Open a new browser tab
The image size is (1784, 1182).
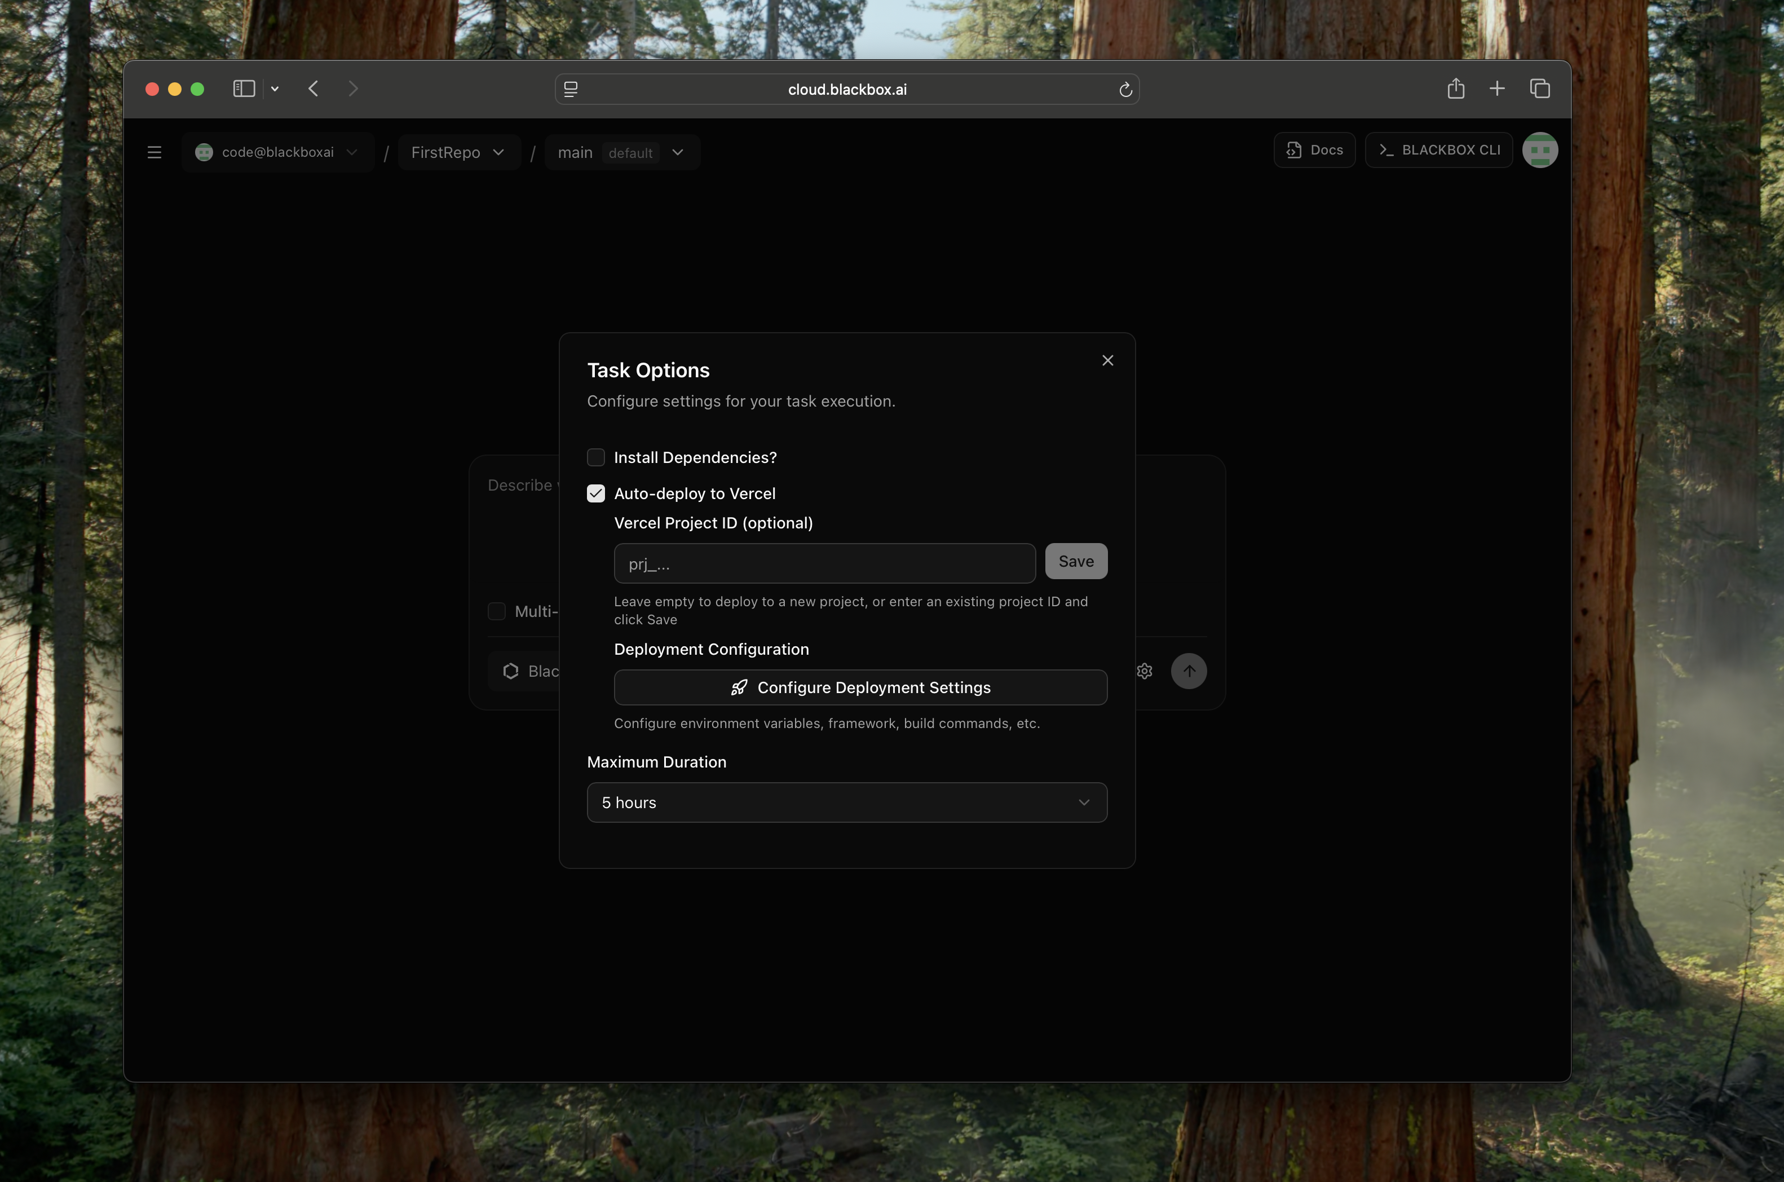pyautogui.click(x=1497, y=89)
